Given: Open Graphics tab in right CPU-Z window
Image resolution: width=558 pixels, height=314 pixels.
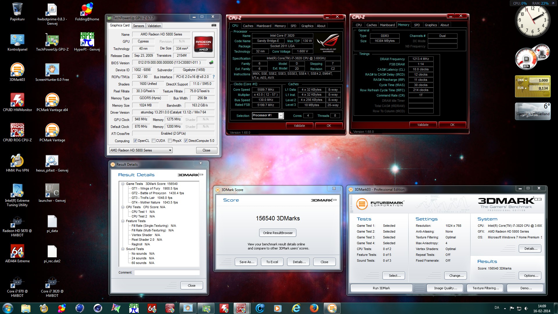Looking at the screenshot, I should 431,25.
